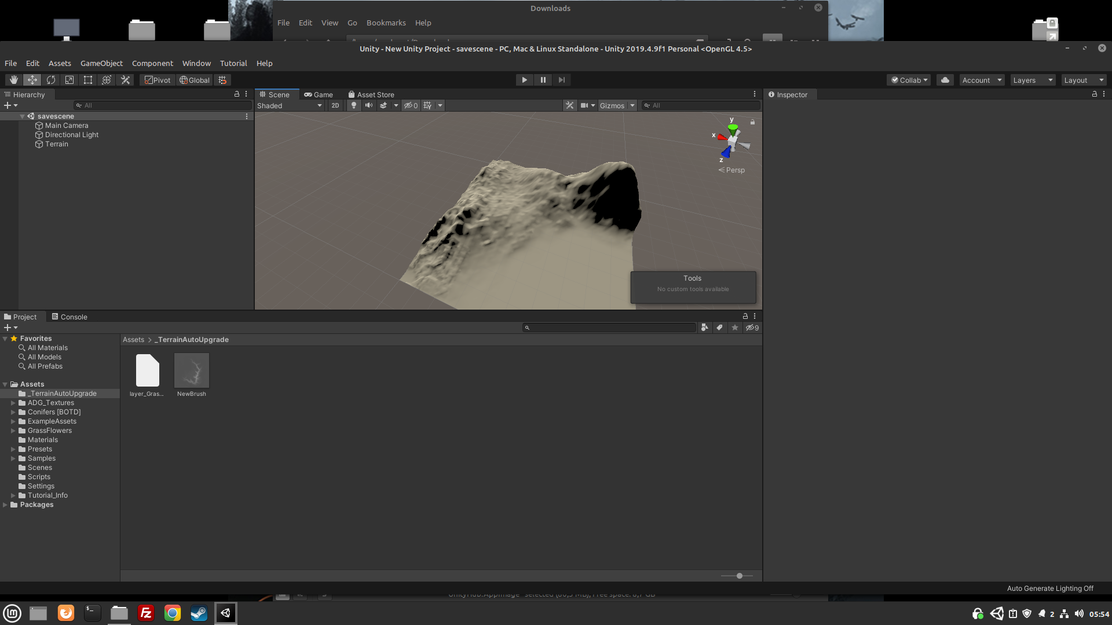Toggle scene grid visibility icon
Viewport: 1112px width, 625px height.
click(428, 105)
